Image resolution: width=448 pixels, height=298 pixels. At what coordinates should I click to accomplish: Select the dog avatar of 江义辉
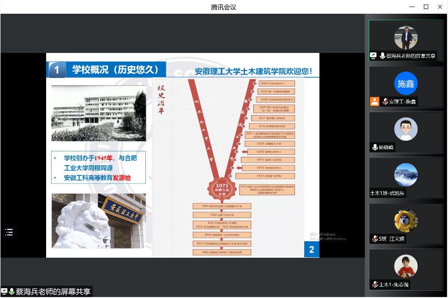[406, 221]
